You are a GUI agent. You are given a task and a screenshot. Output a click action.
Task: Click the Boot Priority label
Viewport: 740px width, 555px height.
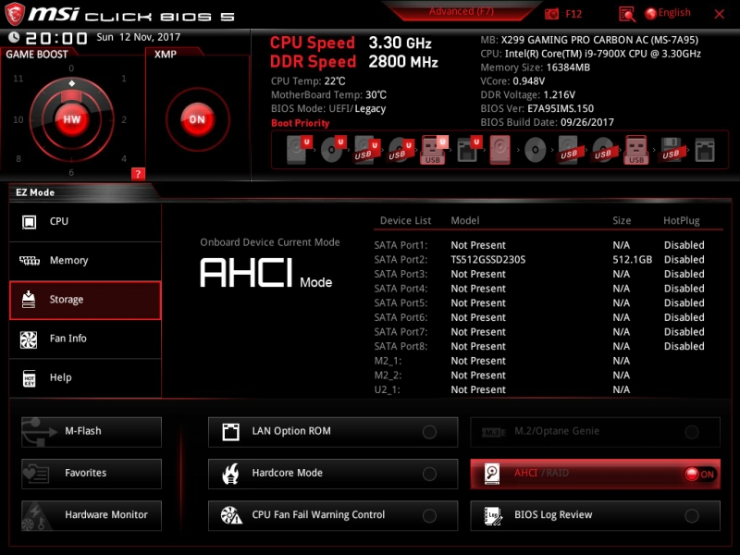(x=300, y=123)
